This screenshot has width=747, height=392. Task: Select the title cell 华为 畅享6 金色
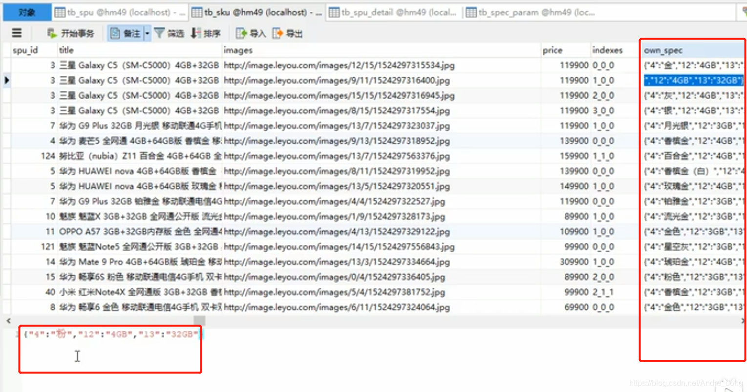point(140,307)
